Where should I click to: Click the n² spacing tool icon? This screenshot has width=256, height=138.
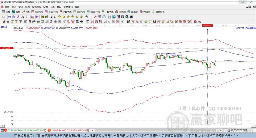pyautogui.click(x=42, y=22)
